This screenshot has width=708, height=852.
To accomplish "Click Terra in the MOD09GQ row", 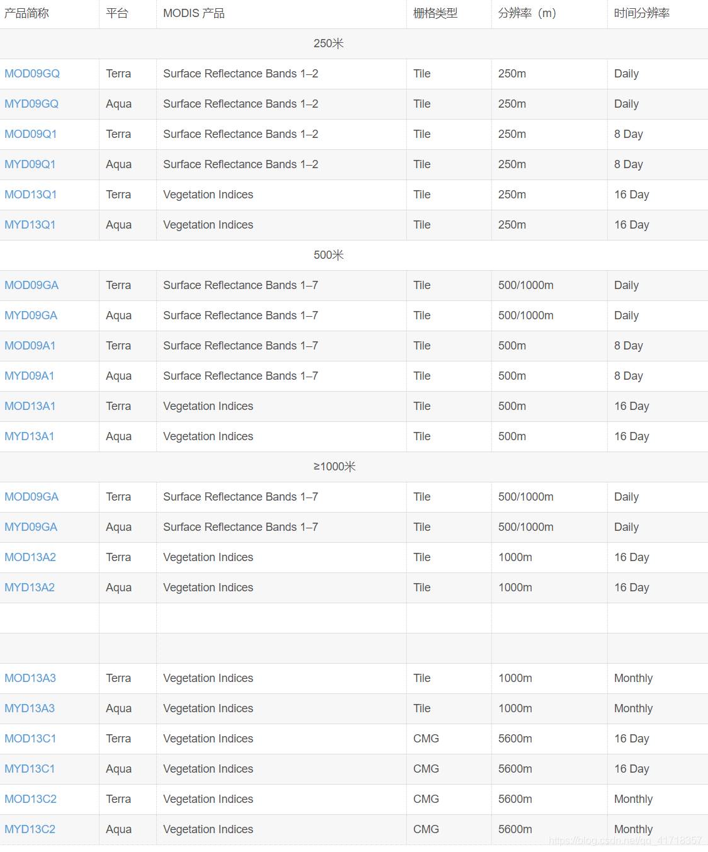I will coord(118,74).
